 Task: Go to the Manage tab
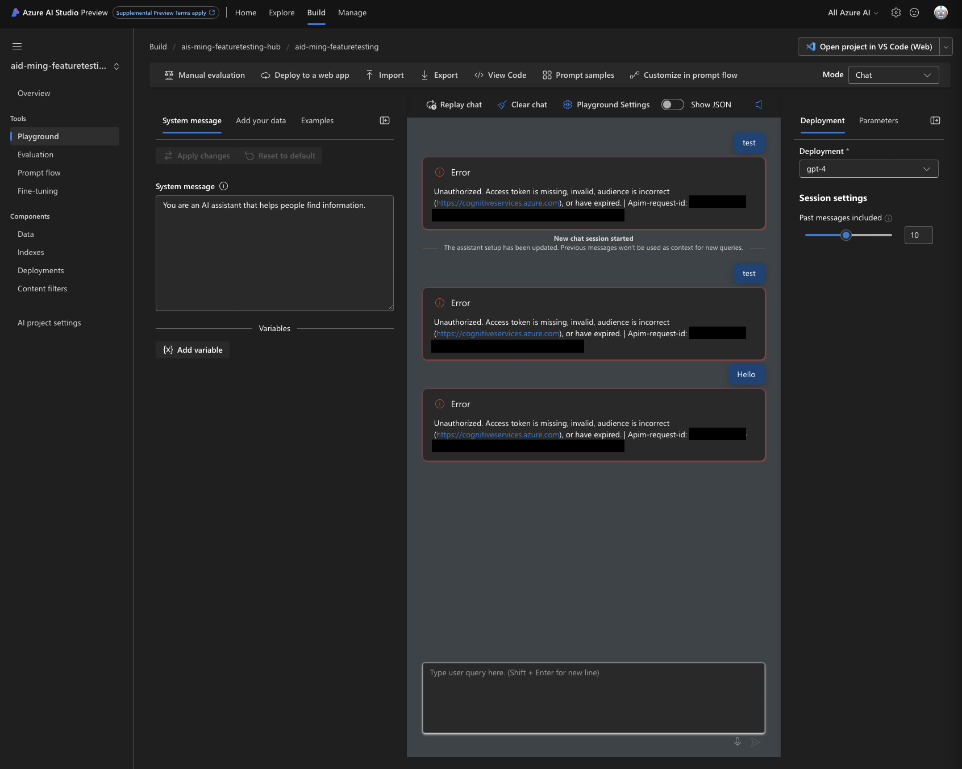click(352, 12)
